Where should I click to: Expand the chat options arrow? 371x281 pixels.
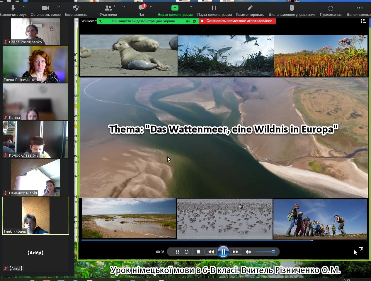point(151,7)
